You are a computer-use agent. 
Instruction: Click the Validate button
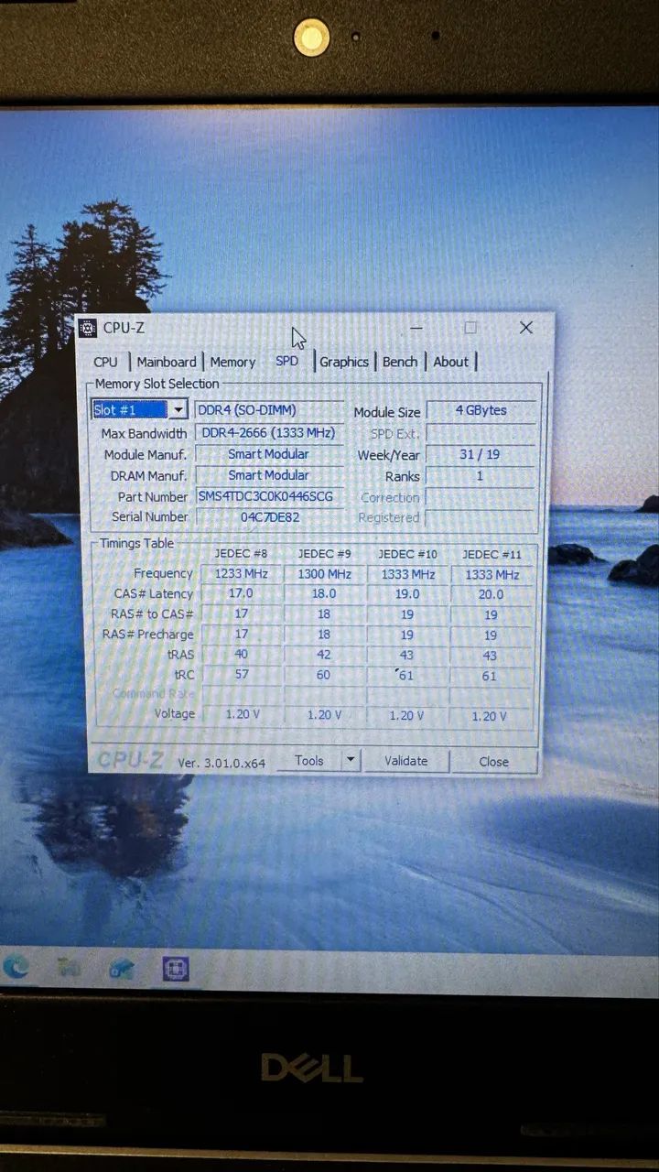pos(405,761)
